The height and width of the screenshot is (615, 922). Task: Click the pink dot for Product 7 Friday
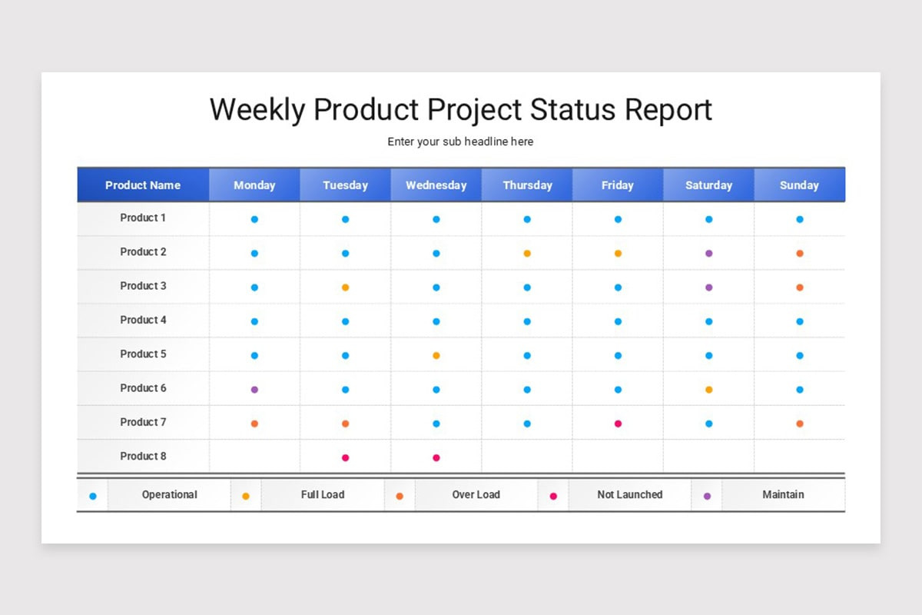(617, 423)
